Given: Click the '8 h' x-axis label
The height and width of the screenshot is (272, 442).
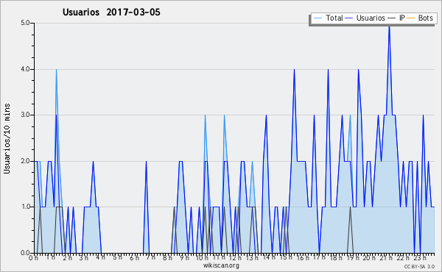Looking at the screenshot, I should pos(167,258).
